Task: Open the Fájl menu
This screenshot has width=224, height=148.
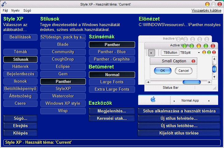Action: pos(5,10)
